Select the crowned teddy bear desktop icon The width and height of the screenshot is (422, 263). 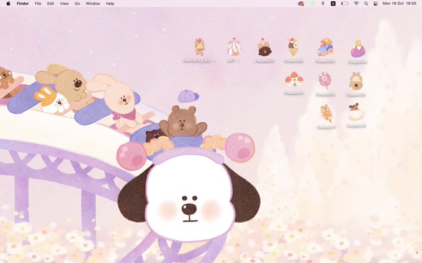click(199, 47)
